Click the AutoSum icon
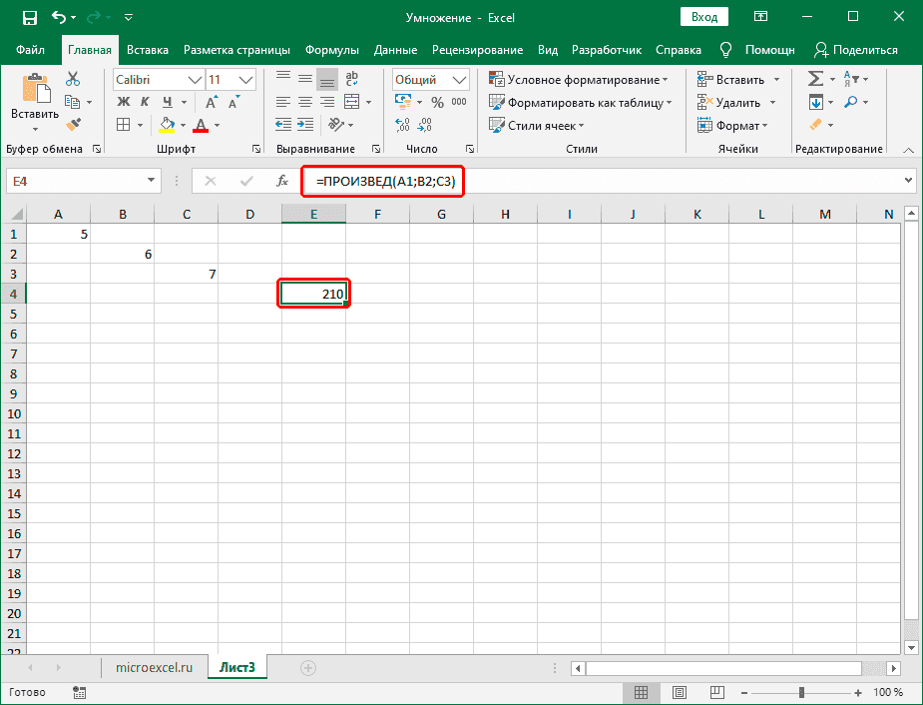Image resolution: width=923 pixels, height=705 pixels. (x=816, y=78)
